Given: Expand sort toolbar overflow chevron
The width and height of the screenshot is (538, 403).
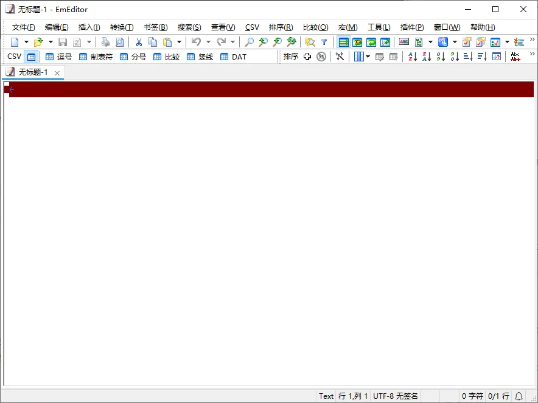Looking at the screenshot, I should pyautogui.click(x=532, y=54).
